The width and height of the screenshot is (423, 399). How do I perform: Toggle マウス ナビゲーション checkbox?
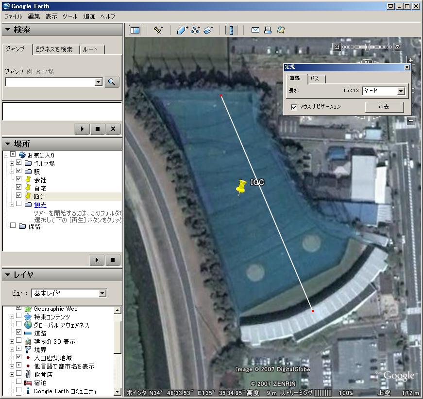(294, 107)
